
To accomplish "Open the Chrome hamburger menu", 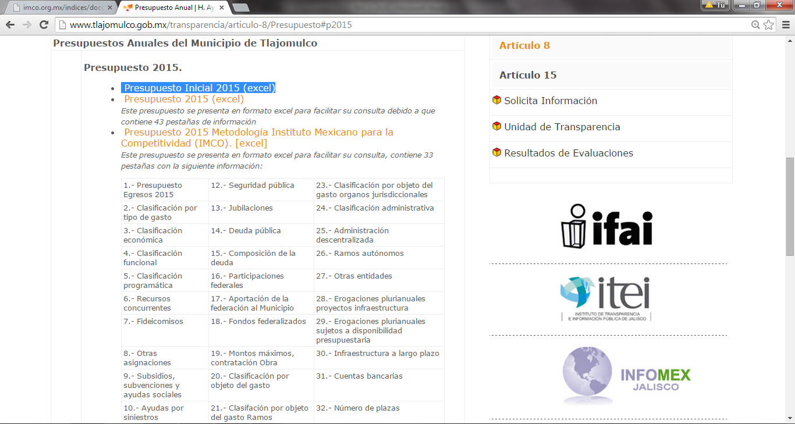I will pyautogui.click(x=785, y=25).
